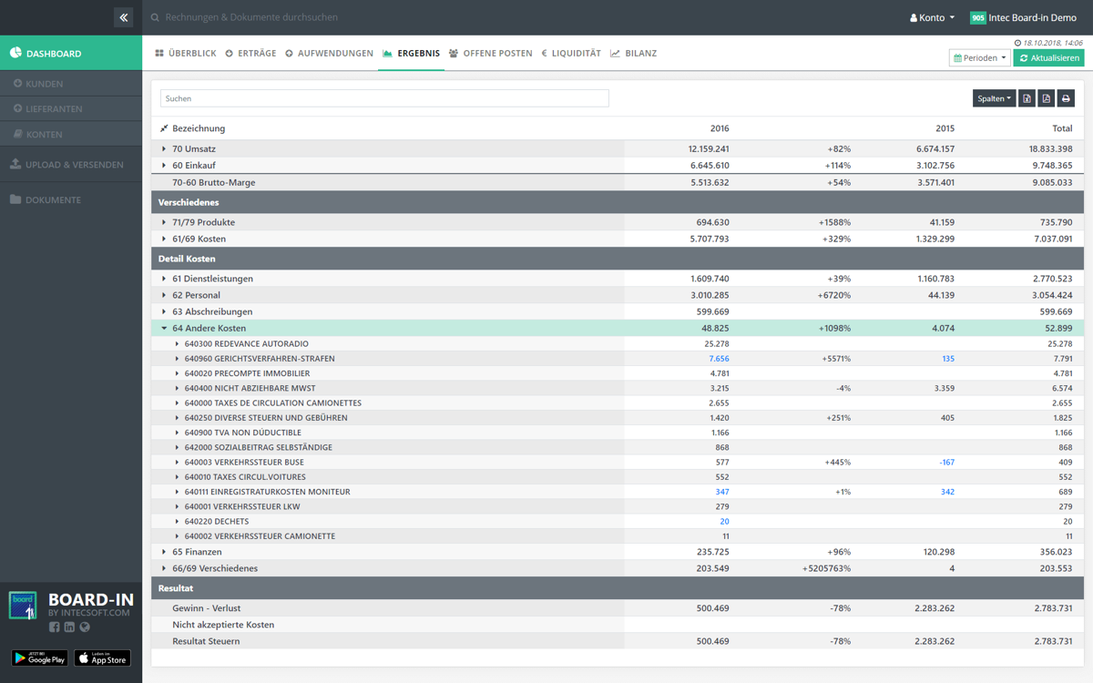This screenshot has width=1093, height=683.
Task: Click the Apple App Store badge
Action: tap(102, 658)
